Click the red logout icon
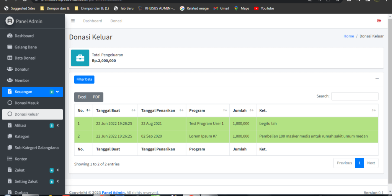Viewport: 392px width, 196px height. (x=379, y=21)
